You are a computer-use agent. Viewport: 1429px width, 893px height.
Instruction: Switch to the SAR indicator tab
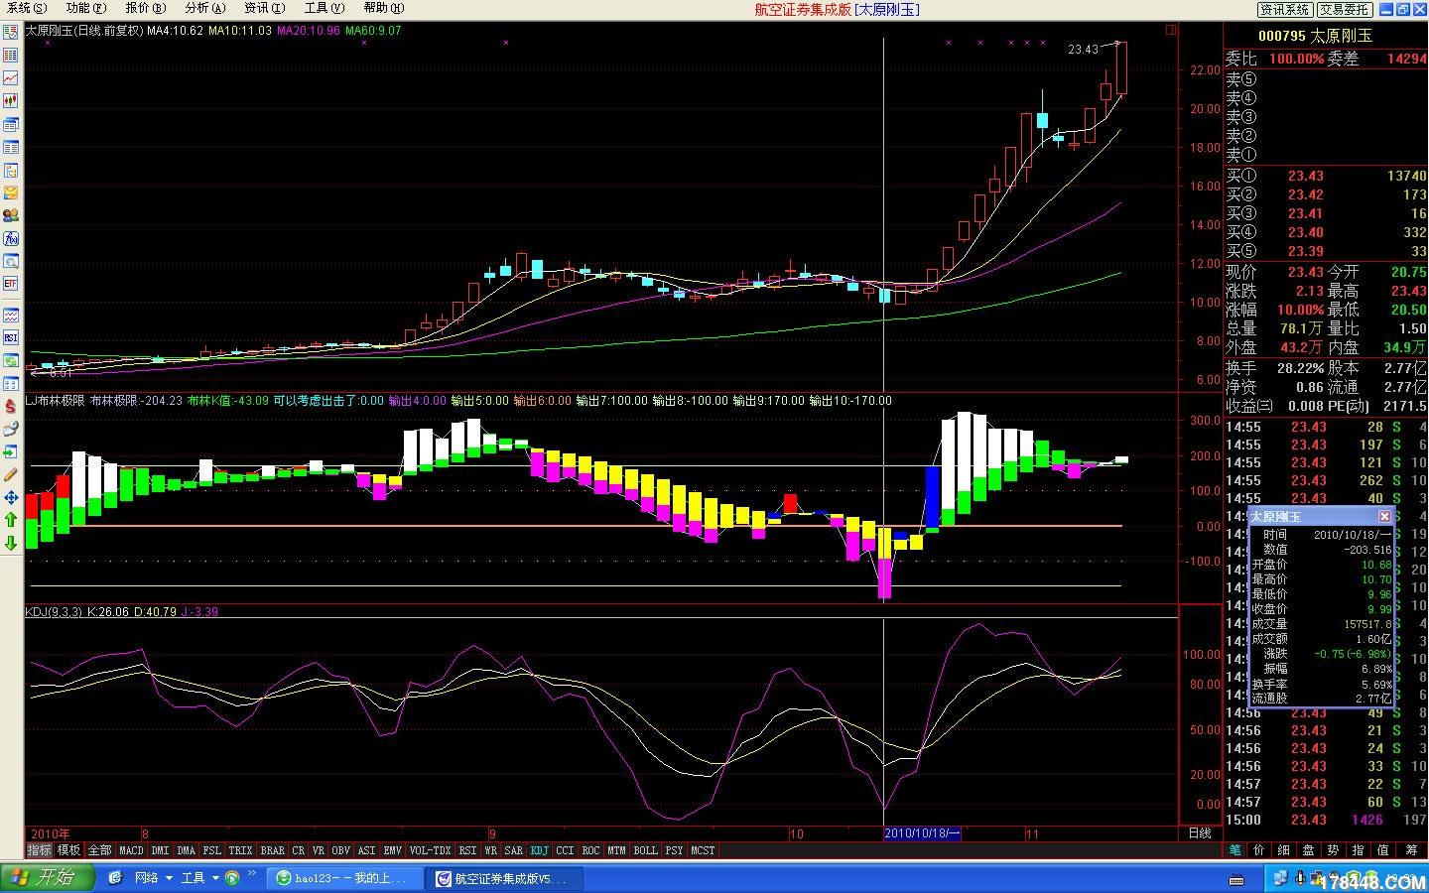pos(513,850)
